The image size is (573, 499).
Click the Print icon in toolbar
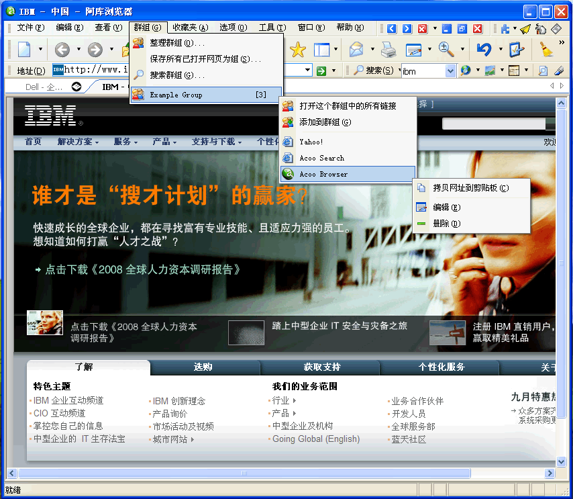click(388, 50)
